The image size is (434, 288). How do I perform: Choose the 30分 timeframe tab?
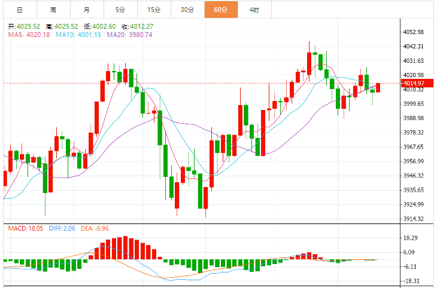(x=187, y=10)
